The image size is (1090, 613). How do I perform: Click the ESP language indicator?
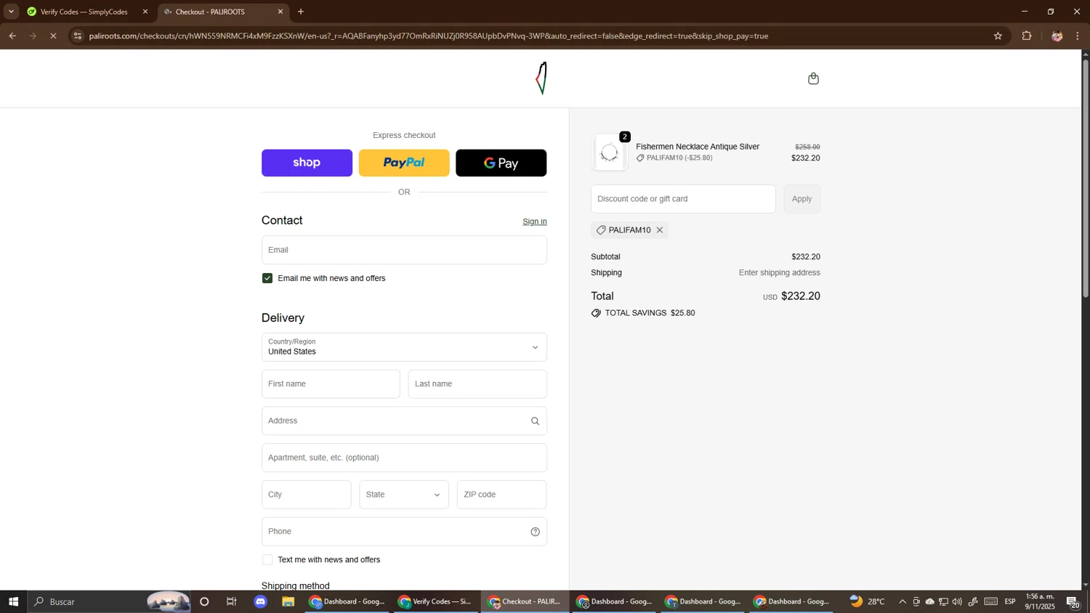click(x=1010, y=602)
